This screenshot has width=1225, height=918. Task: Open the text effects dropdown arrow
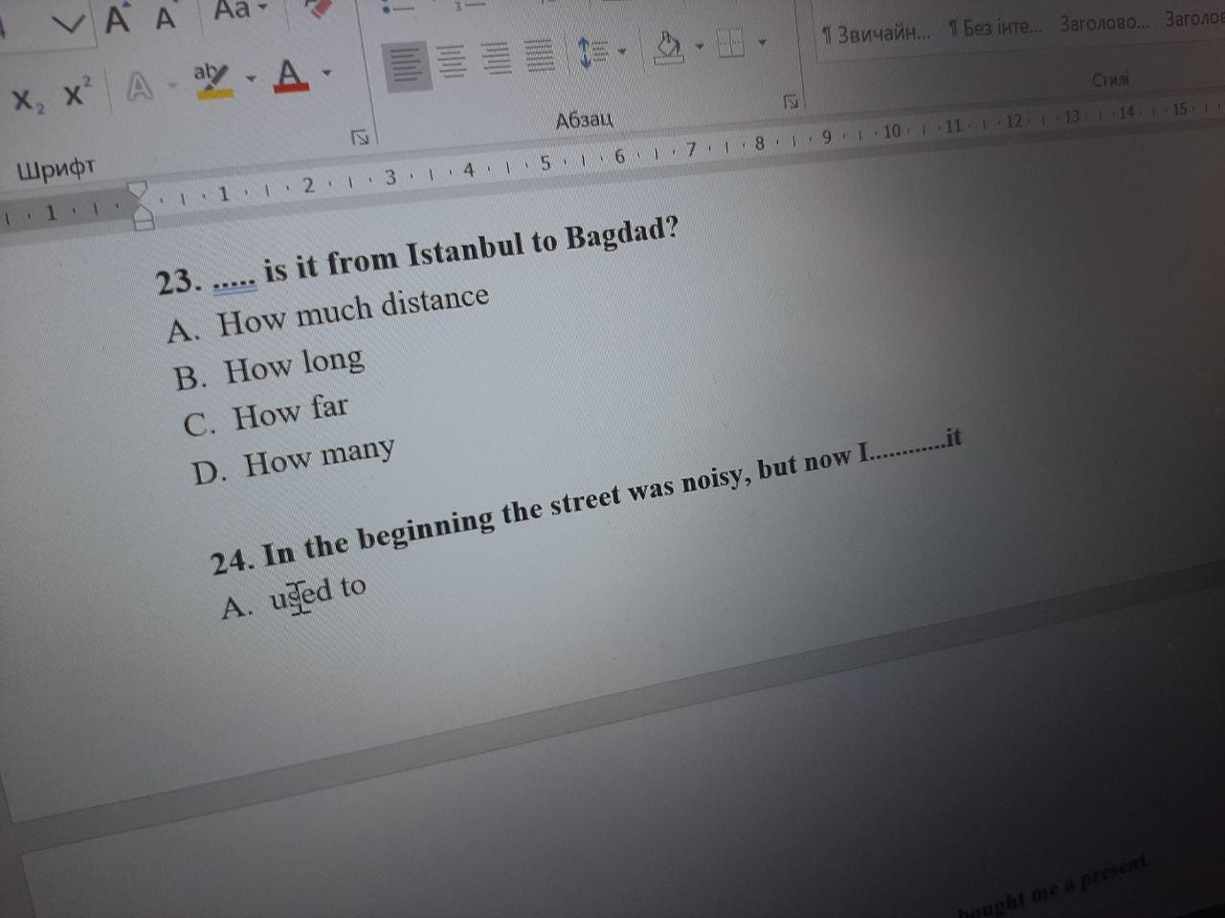[172, 85]
